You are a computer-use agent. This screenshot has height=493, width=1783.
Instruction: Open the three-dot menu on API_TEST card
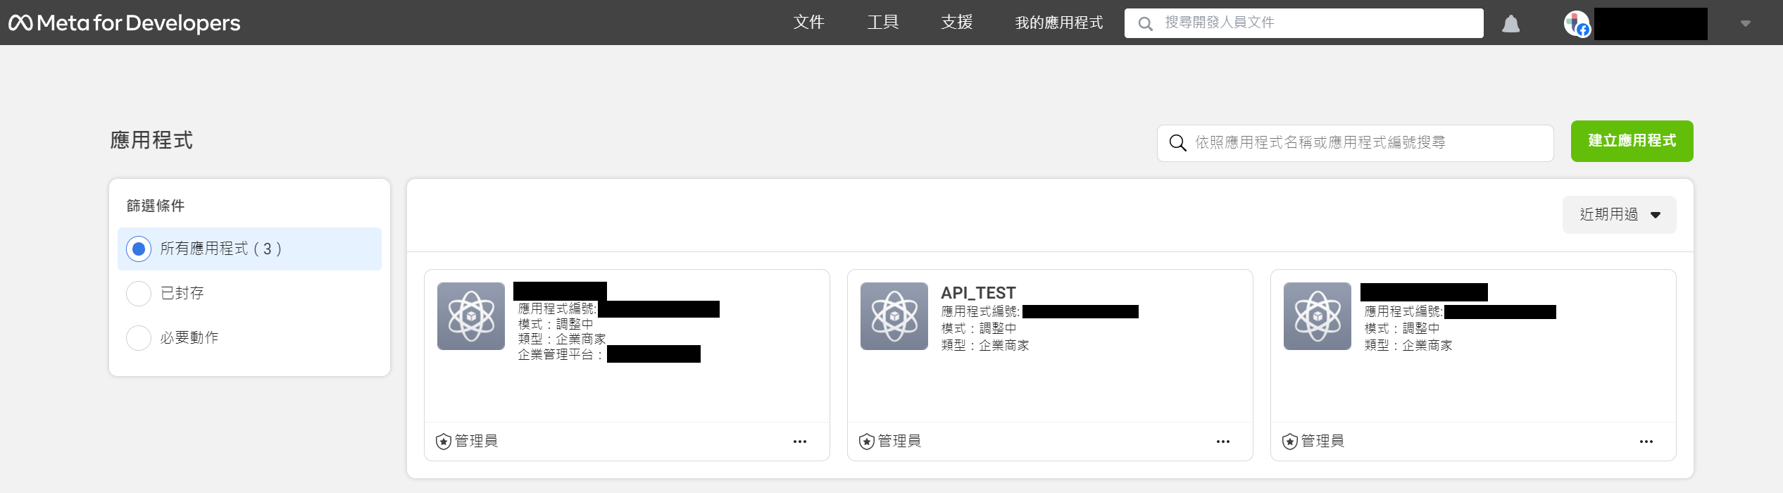[x=1223, y=442]
